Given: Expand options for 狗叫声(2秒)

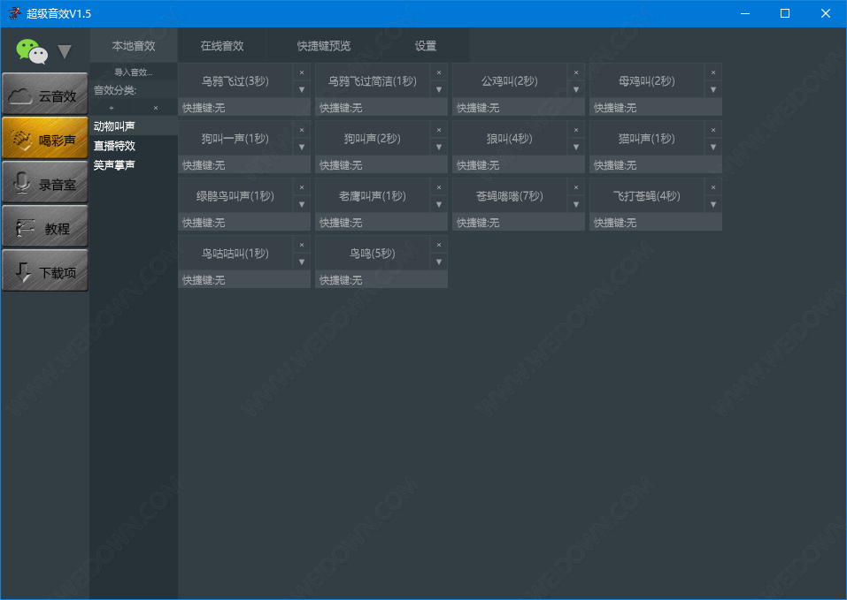Looking at the screenshot, I should [439, 148].
